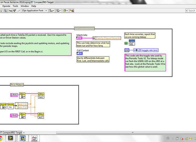Show hidden tray icons arrow
The height and width of the screenshot is (142, 196).
[173, 139]
